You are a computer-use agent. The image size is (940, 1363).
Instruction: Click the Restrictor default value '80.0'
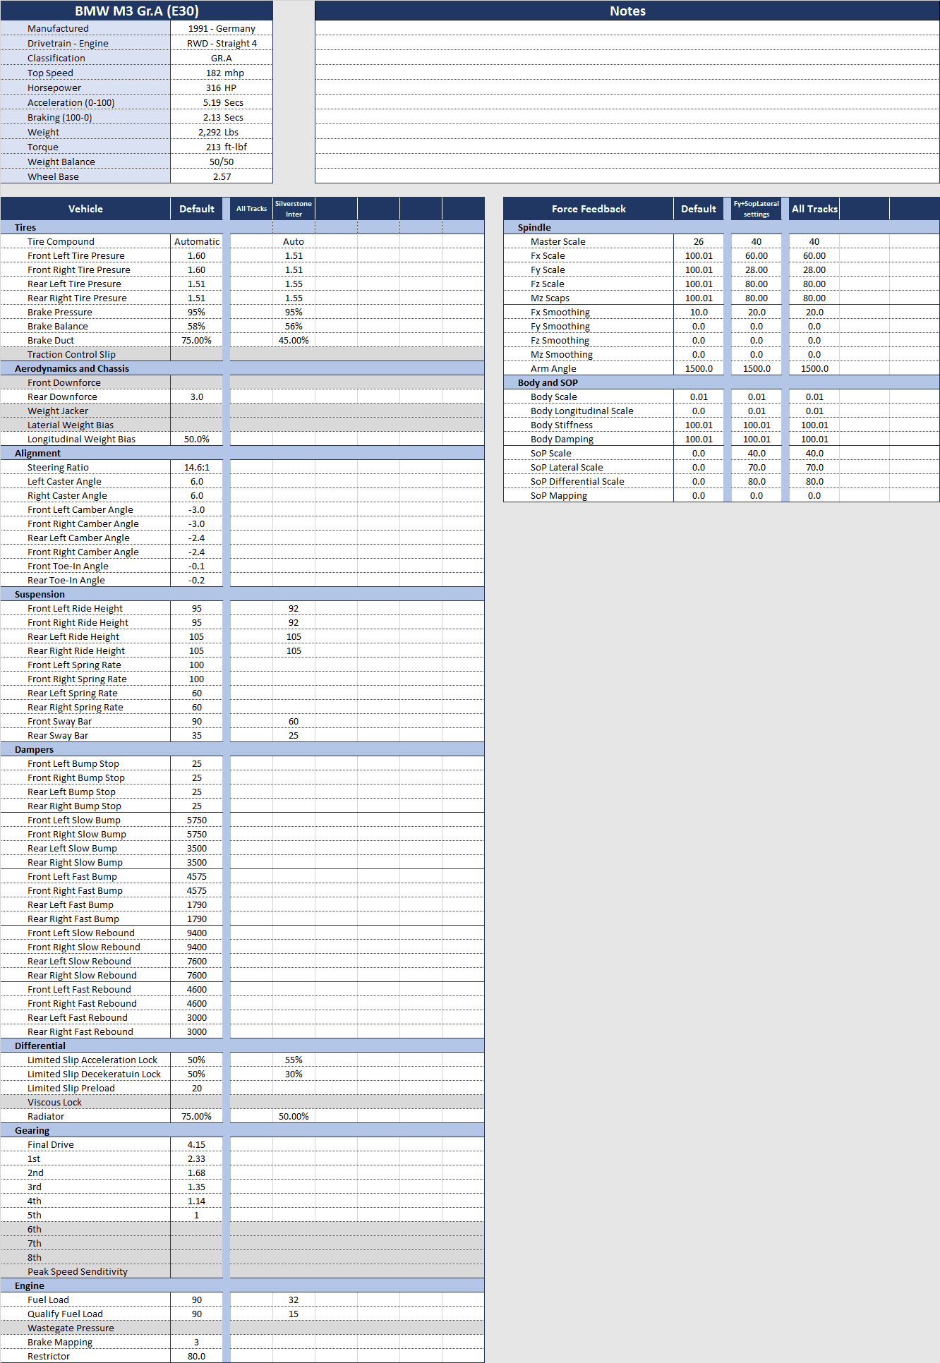pyautogui.click(x=197, y=1356)
